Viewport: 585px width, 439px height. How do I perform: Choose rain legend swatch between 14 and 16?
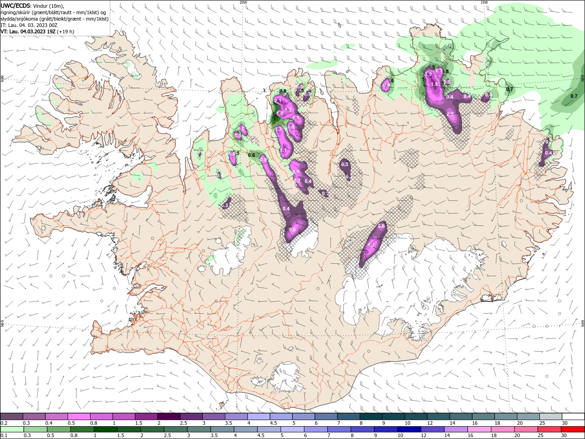point(455,429)
